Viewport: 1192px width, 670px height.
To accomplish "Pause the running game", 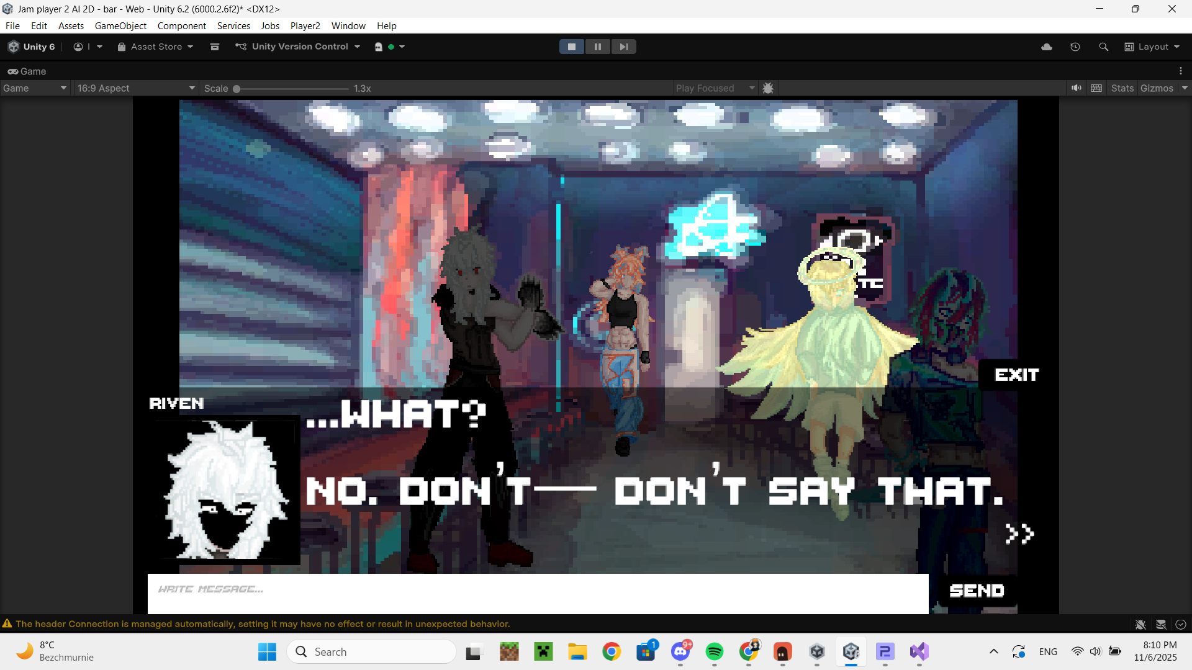I will 597,47.
